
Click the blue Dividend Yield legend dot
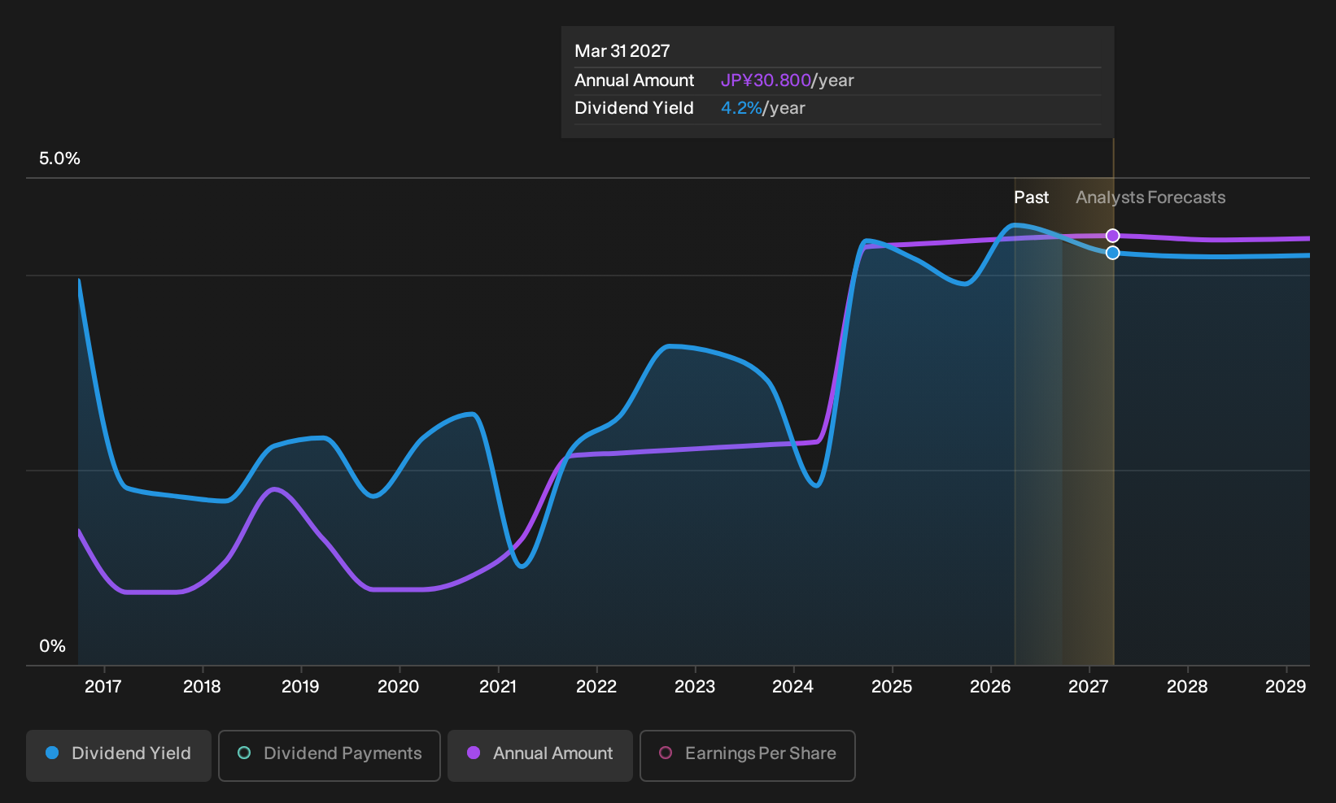[x=52, y=753]
